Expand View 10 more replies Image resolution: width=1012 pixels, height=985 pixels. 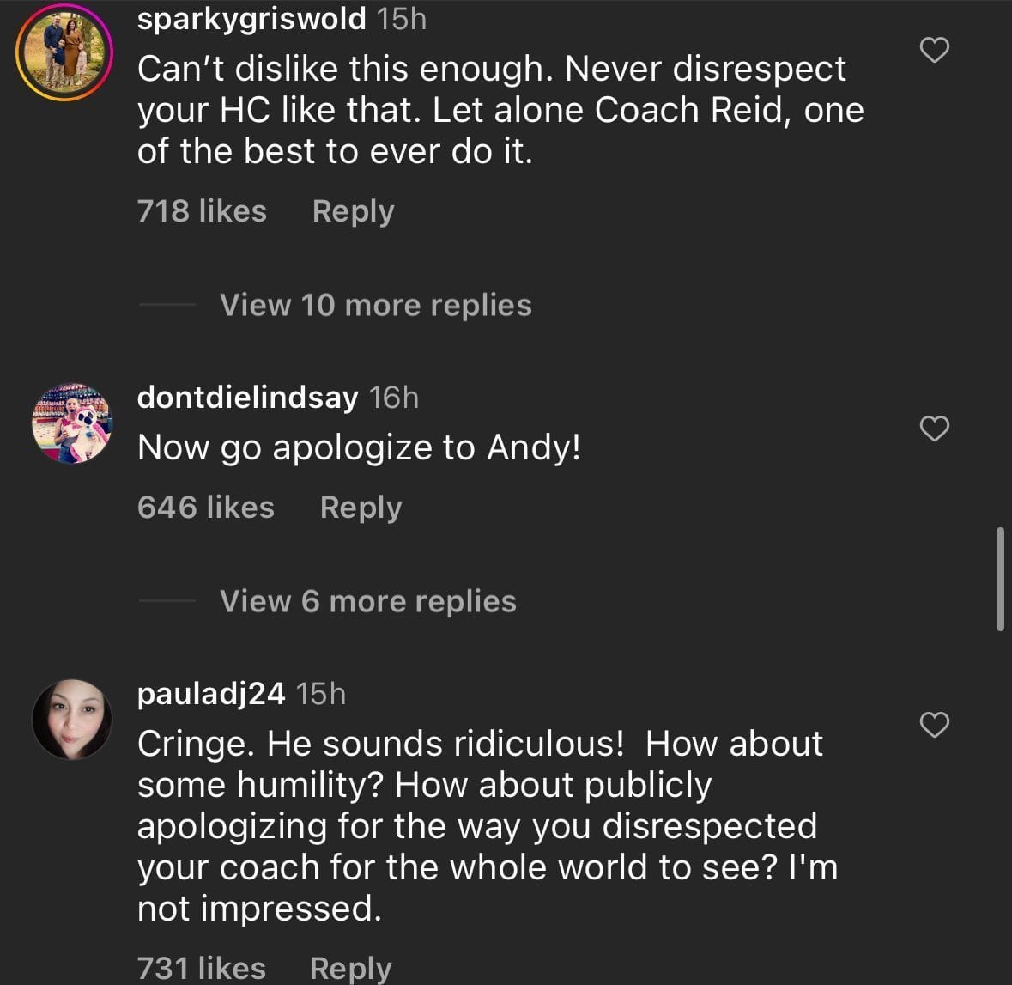pyautogui.click(x=375, y=305)
